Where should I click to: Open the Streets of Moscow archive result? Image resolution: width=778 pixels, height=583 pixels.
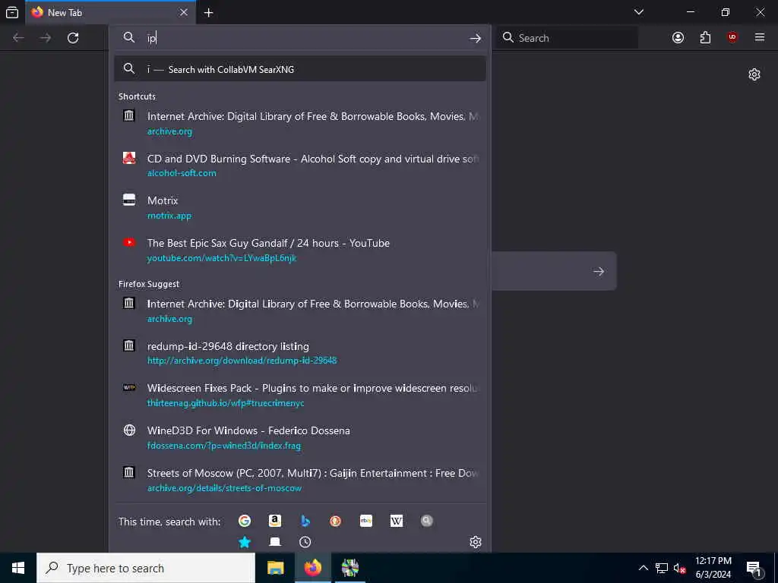coord(300,481)
